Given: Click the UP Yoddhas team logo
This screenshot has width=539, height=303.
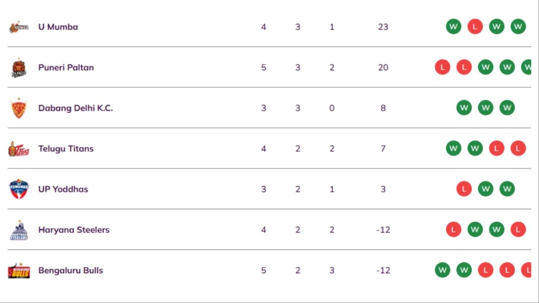Looking at the screenshot, I should (x=19, y=189).
